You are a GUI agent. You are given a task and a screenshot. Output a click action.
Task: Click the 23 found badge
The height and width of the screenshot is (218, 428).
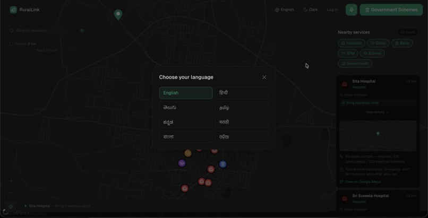tap(408, 32)
